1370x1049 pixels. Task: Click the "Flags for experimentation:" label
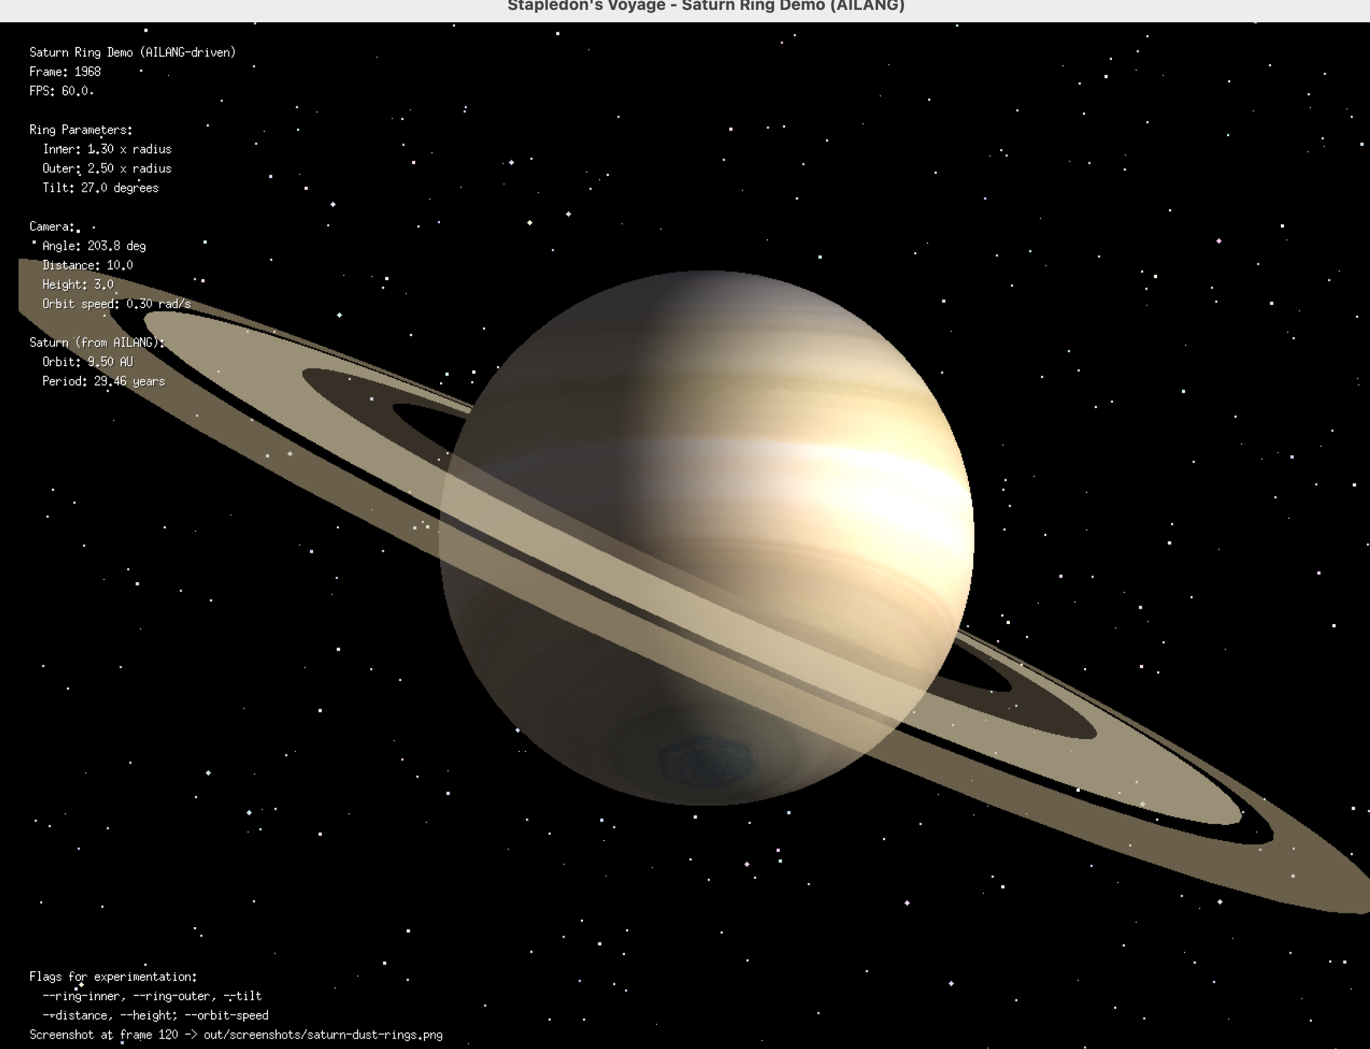(113, 977)
